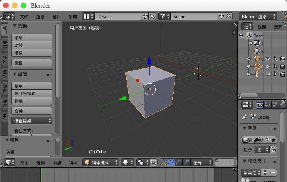
Task: Collapse the Render panel in properties
Action: coord(244,128)
